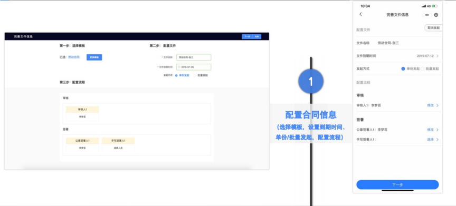Click 第三步：配置流程 heading
456x206 pixels.
[x=72, y=82]
